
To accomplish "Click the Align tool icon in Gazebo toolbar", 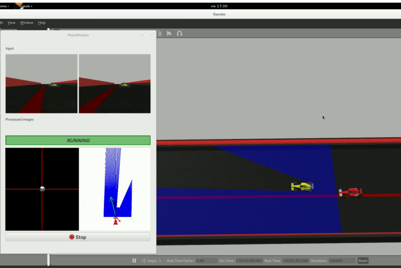I will [x=169, y=33].
